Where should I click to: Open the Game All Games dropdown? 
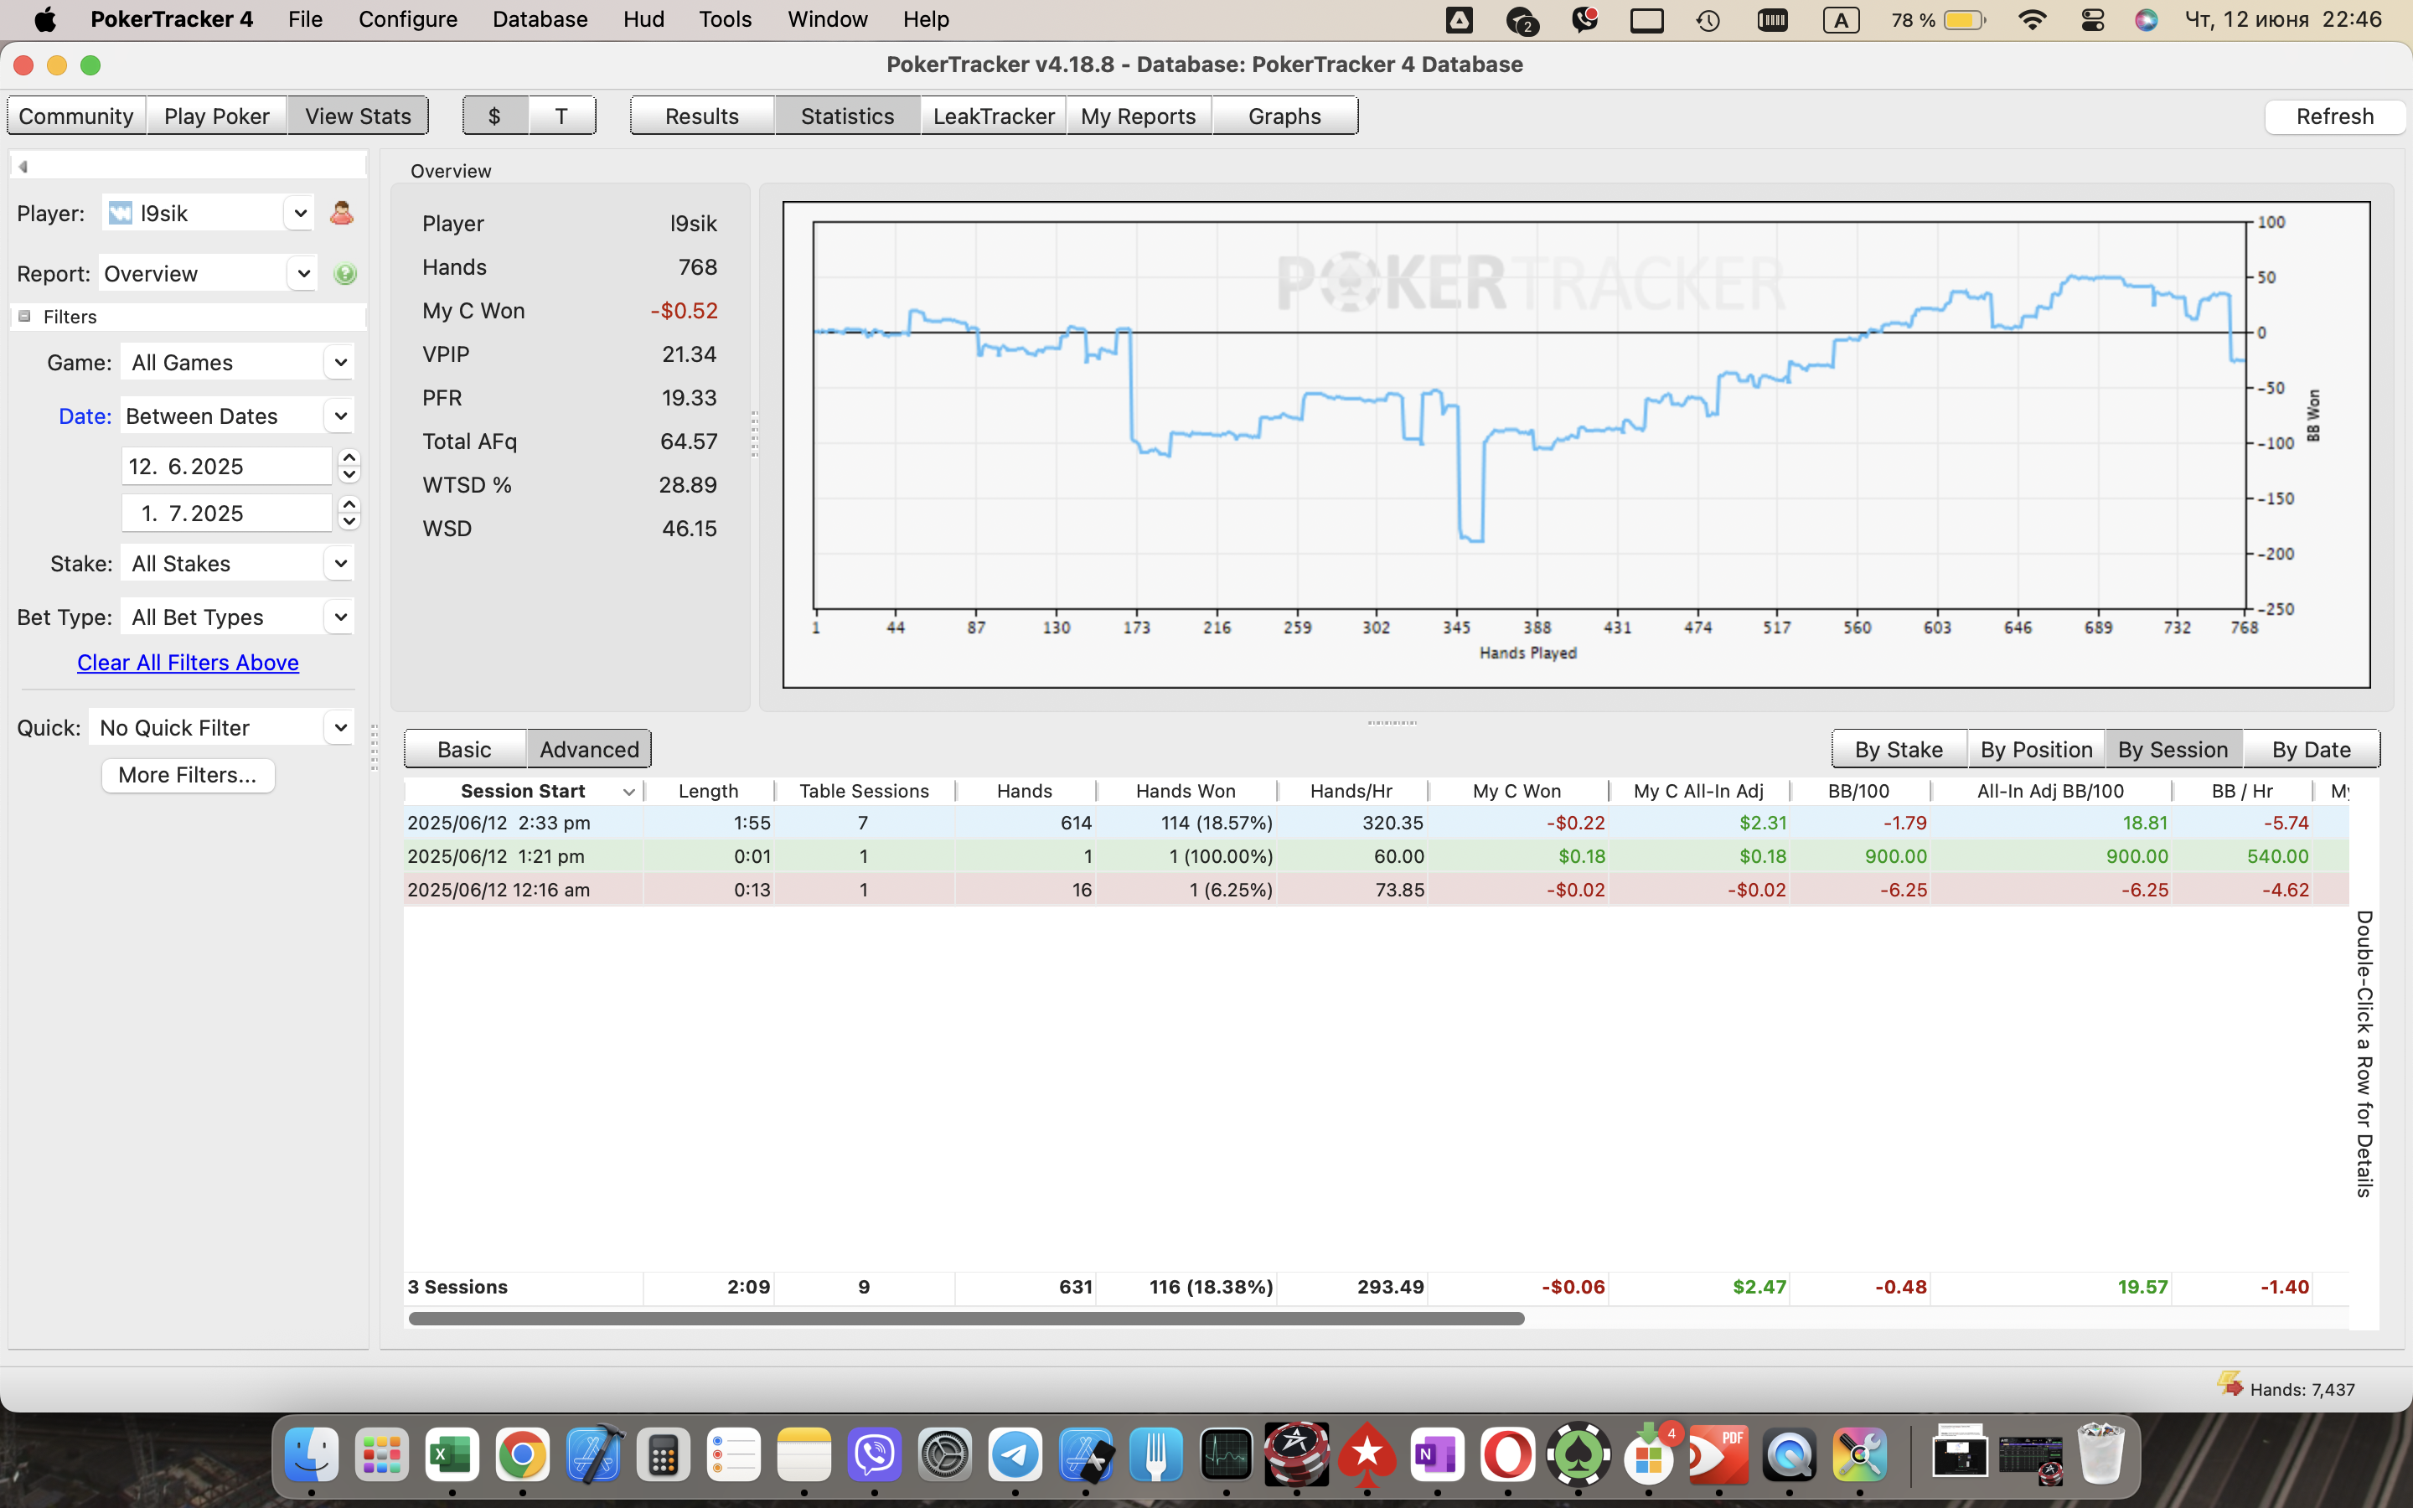pos(340,362)
